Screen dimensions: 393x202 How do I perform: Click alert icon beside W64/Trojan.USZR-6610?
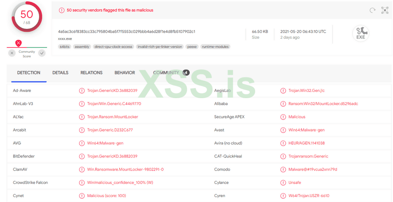[283, 196]
